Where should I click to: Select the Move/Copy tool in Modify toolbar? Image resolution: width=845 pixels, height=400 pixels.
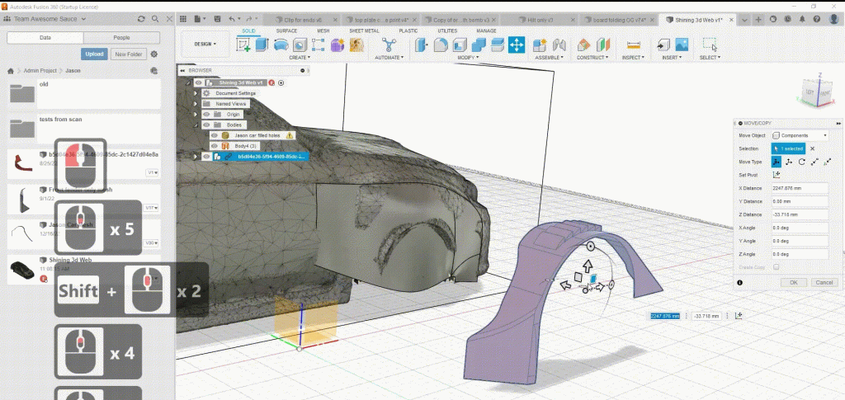coord(517,45)
